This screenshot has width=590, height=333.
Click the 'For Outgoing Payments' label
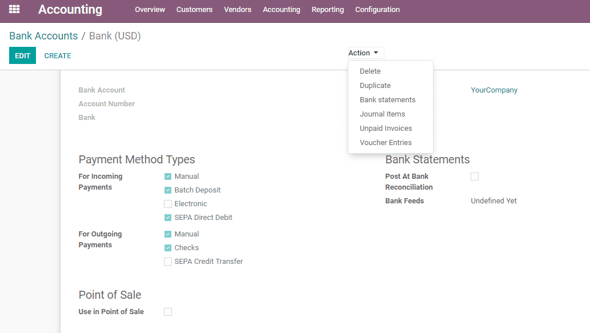pyautogui.click(x=100, y=239)
